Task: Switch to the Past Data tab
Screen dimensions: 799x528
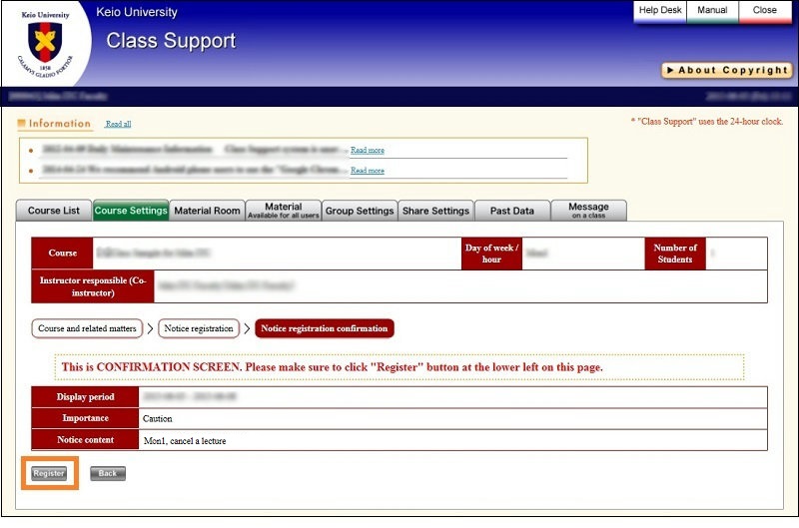Action: tap(511, 211)
